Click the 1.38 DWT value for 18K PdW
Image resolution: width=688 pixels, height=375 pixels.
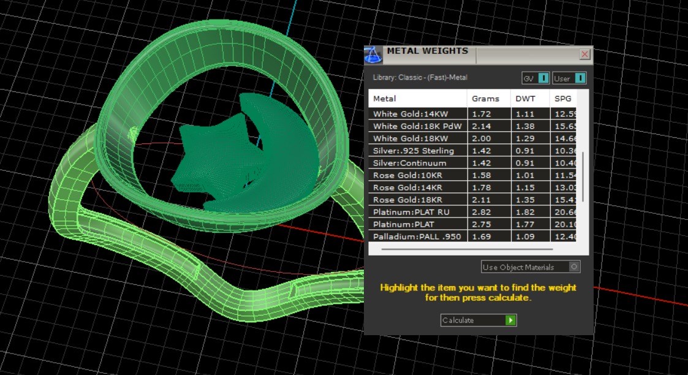(x=525, y=126)
